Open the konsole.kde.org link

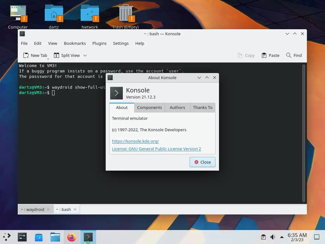tap(135, 141)
